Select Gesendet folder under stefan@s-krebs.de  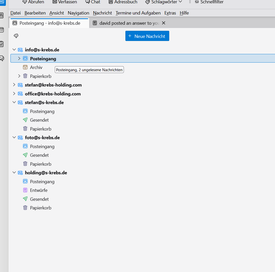click(x=39, y=120)
